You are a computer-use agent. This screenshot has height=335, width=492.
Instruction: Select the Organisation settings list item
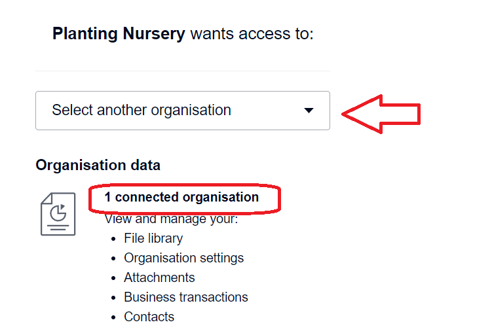click(183, 258)
